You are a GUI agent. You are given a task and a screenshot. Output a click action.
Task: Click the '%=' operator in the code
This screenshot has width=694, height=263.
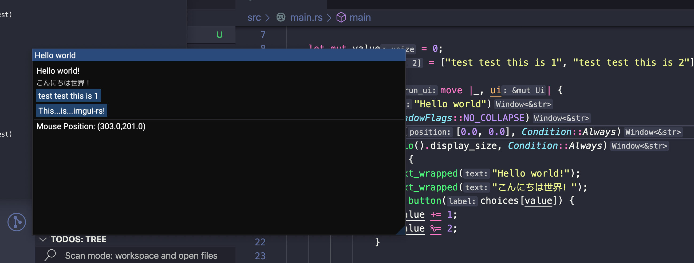point(436,229)
